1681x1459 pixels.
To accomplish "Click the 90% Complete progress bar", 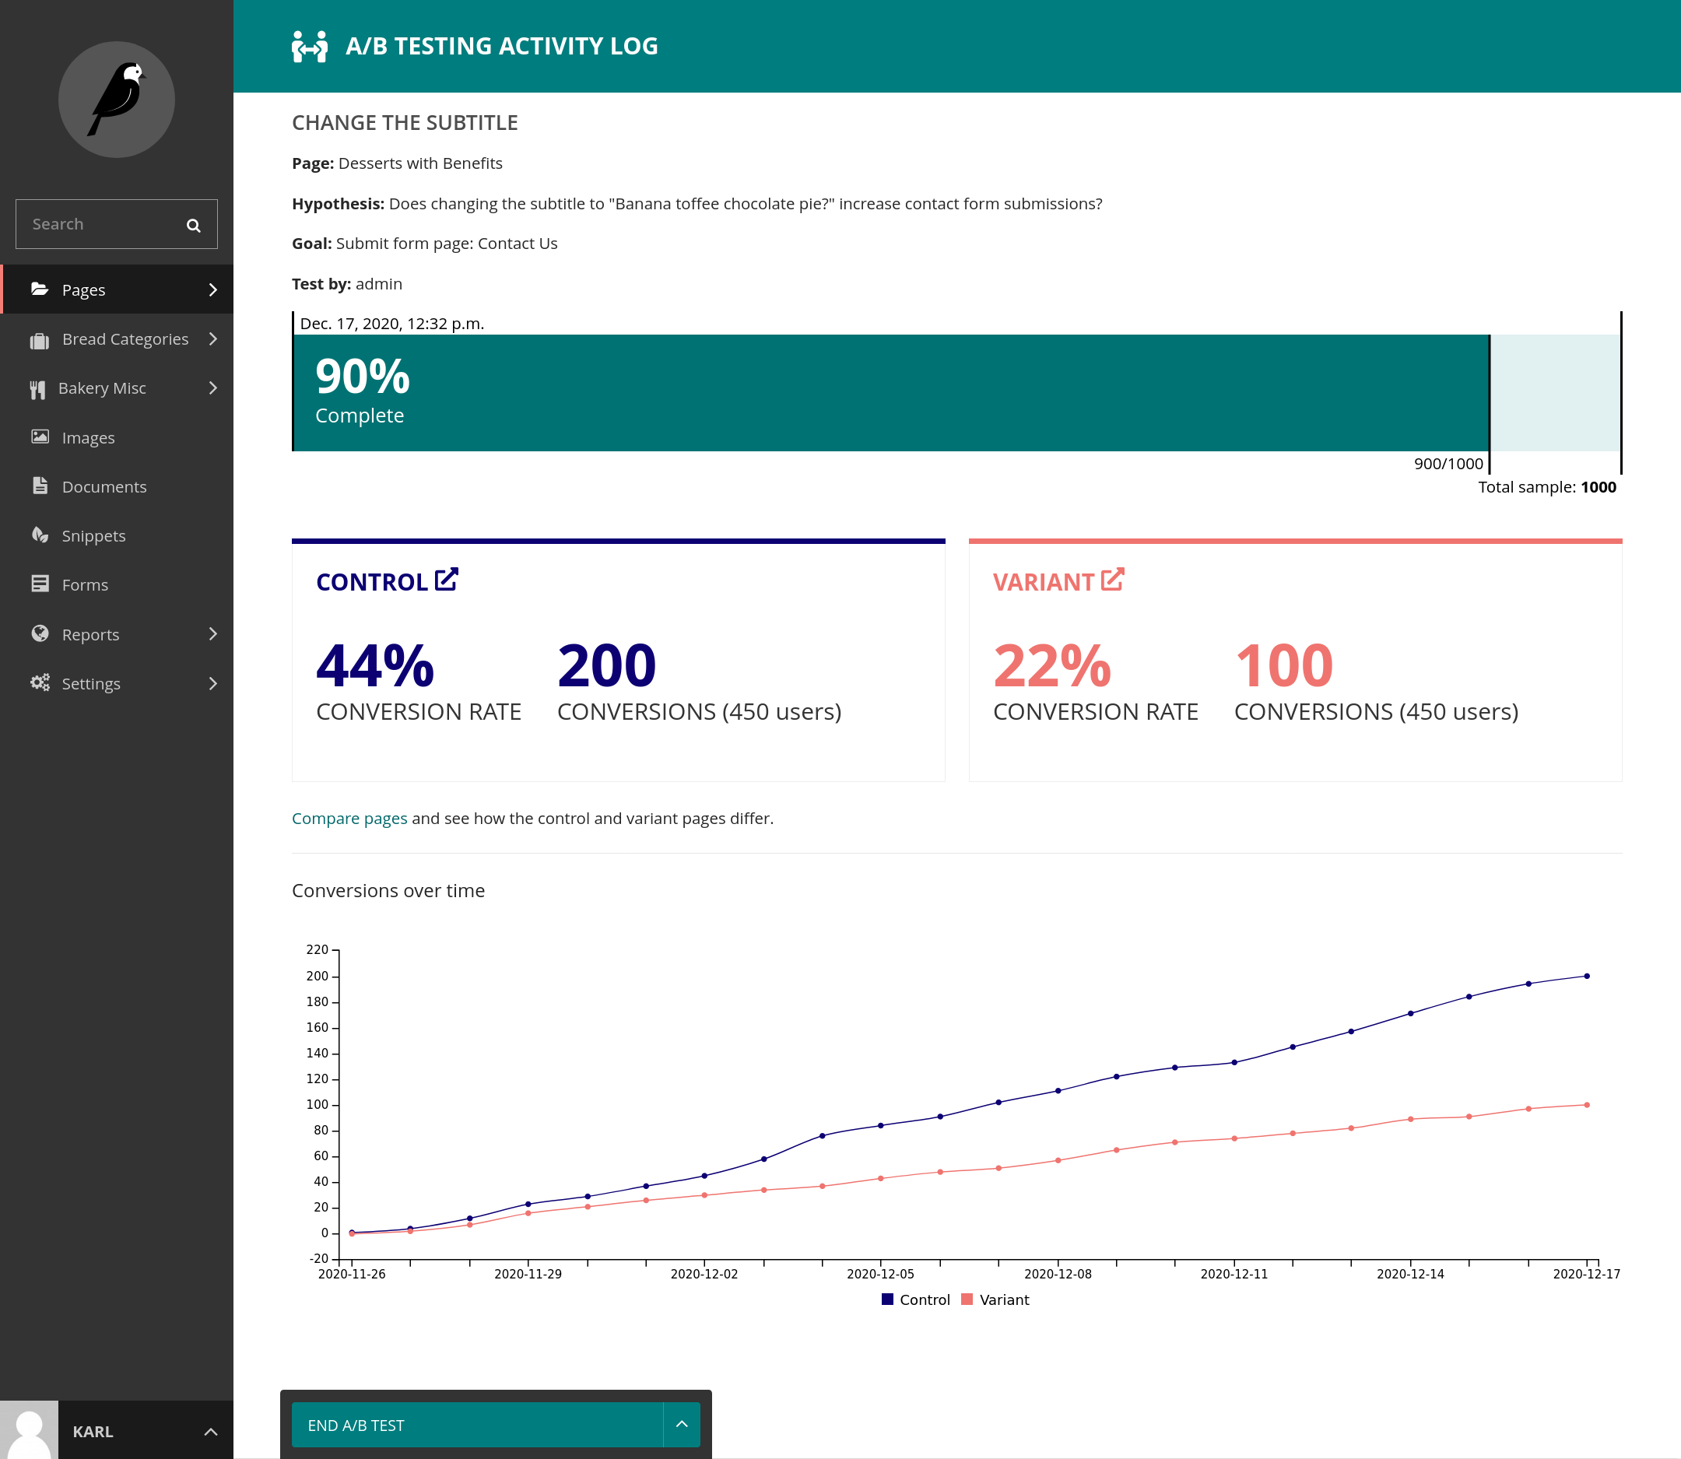I will pyautogui.click(x=891, y=392).
